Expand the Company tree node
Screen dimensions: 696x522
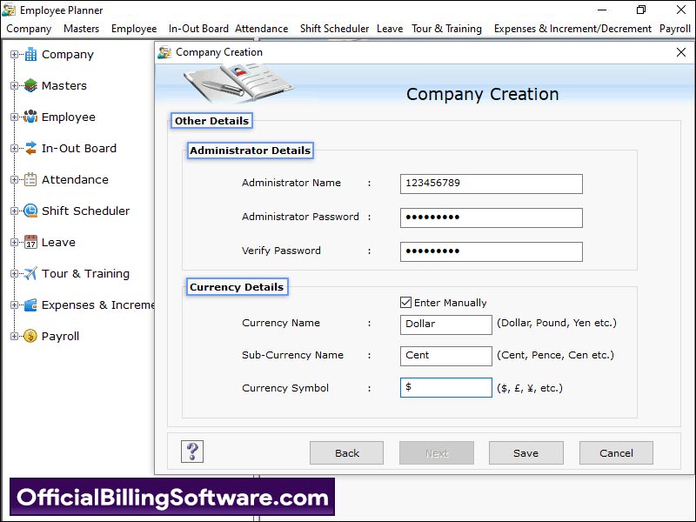pos(14,55)
